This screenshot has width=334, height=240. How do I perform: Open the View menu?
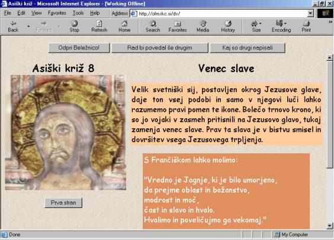click(x=37, y=13)
